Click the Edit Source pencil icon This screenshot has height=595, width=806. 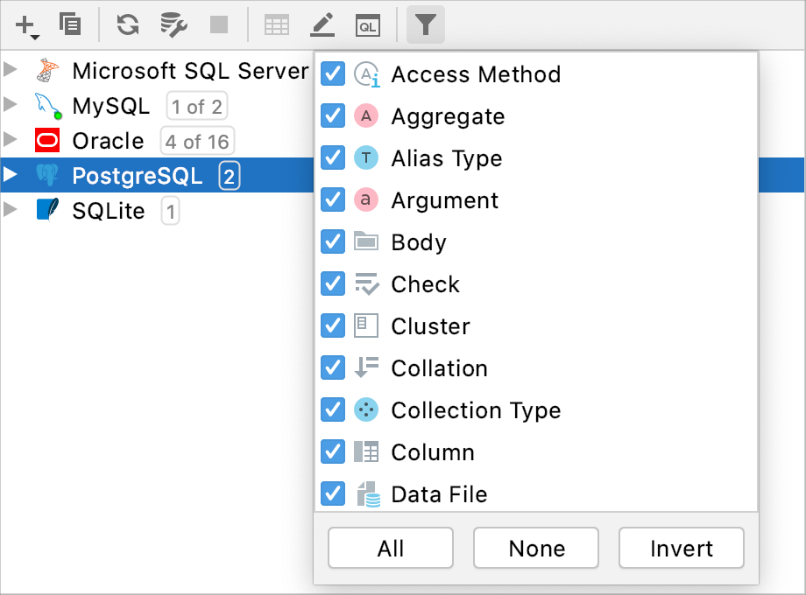(322, 25)
